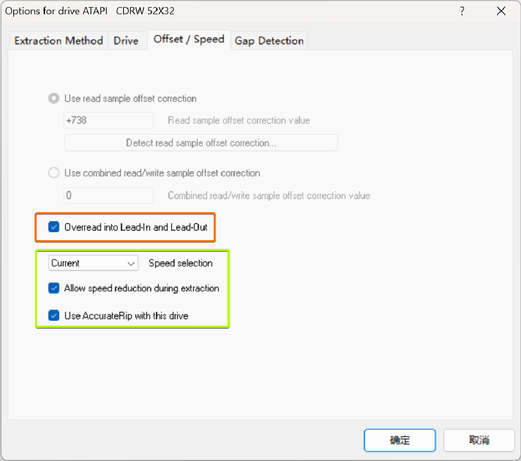Screen dimensions: 521x461
Task: Open the Speed selection dropdown
Action: click(x=93, y=263)
